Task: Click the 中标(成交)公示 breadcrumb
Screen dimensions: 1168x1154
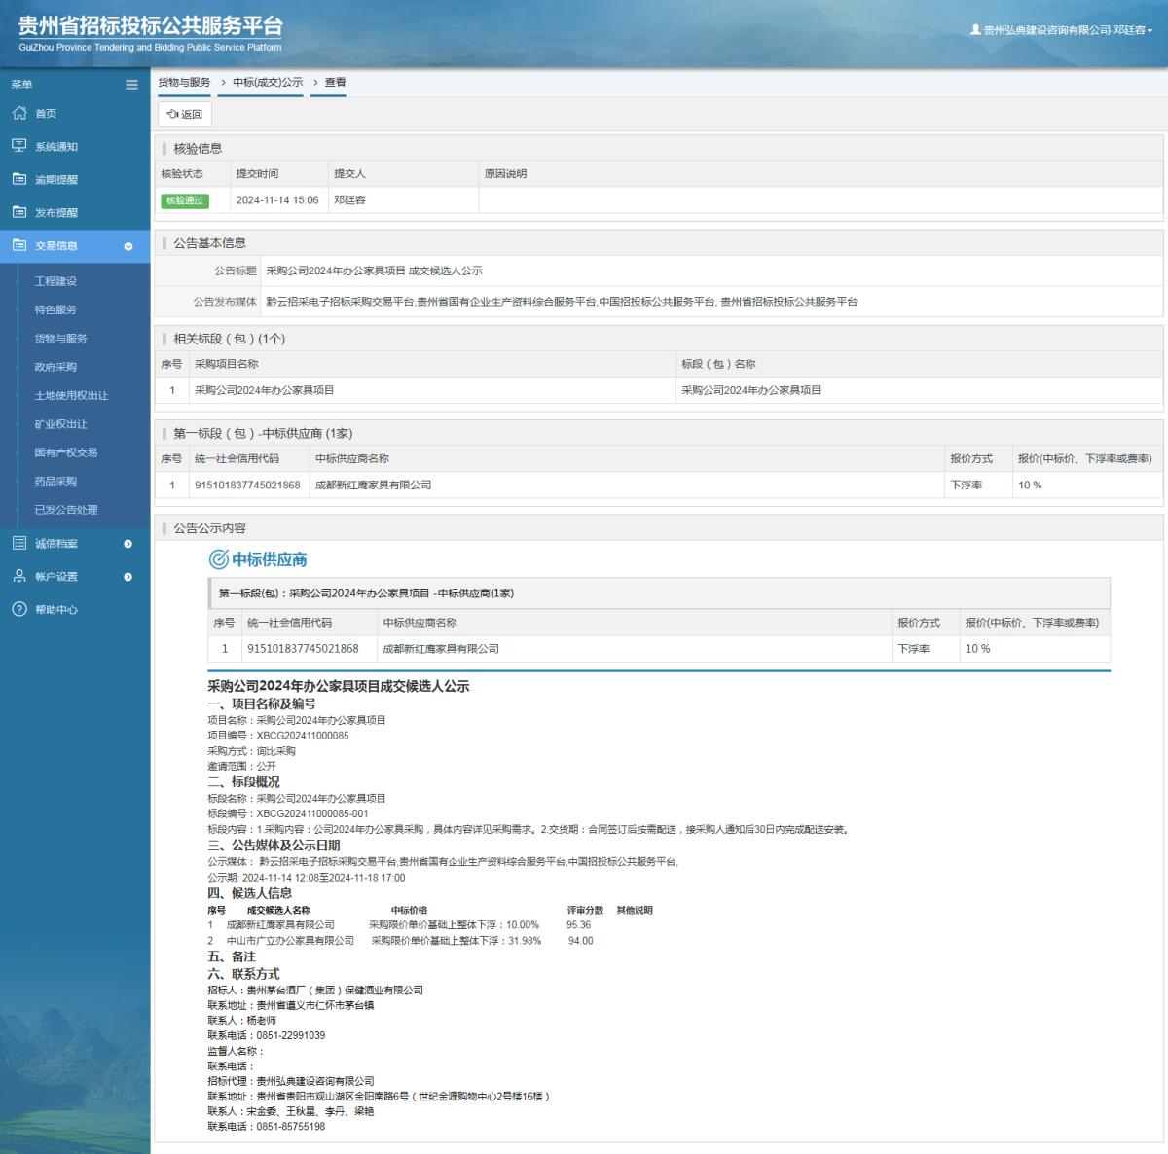Action: point(268,83)
